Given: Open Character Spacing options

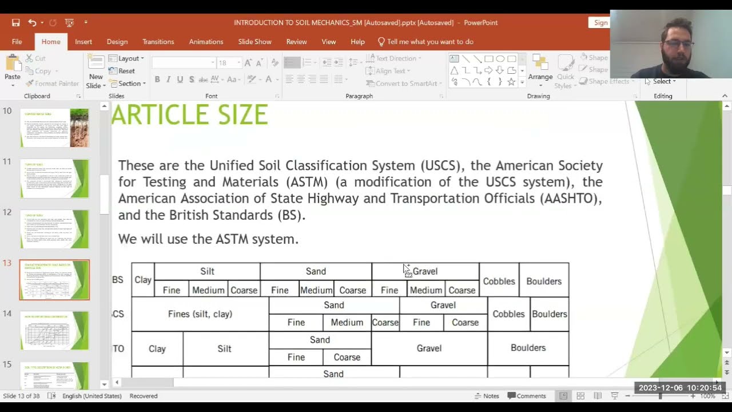Looking at the screenshot, I should click(217, 80).
